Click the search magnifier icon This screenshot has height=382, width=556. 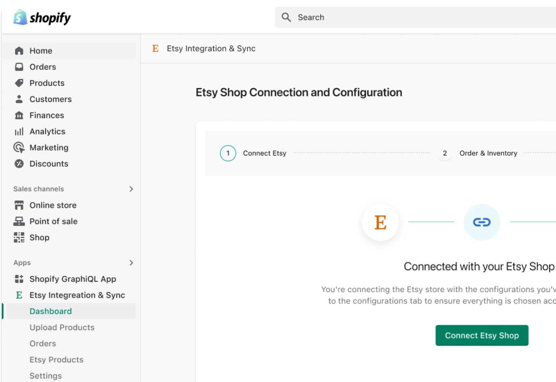pyautogui.click(x=286, y=17)
